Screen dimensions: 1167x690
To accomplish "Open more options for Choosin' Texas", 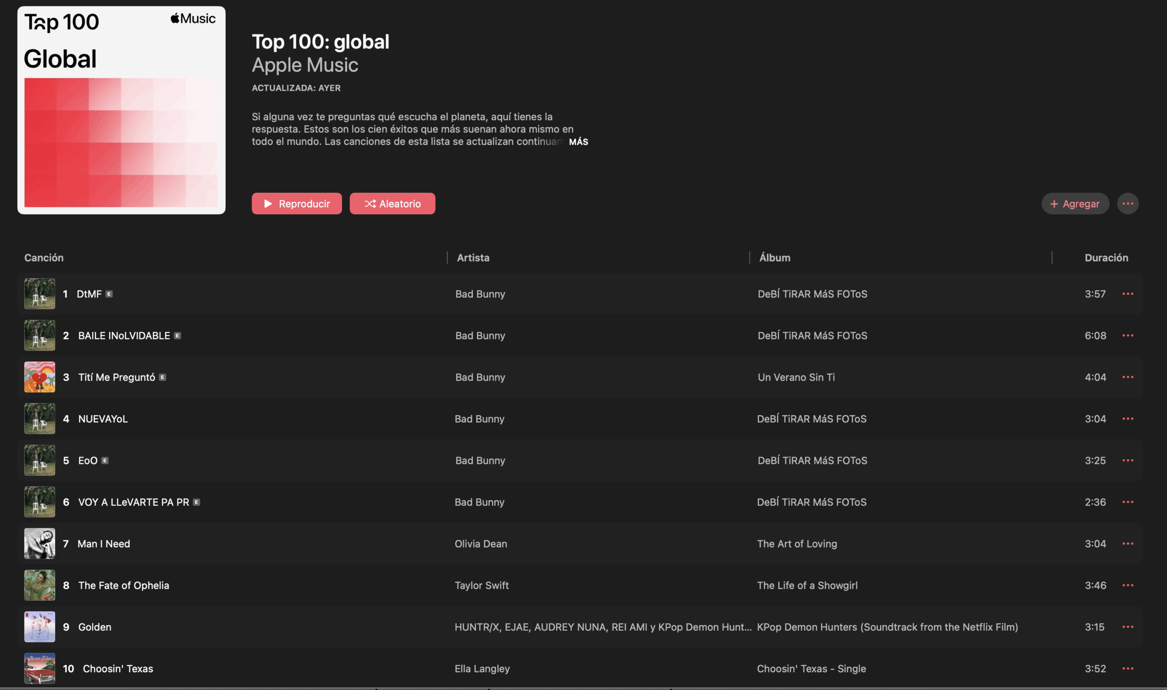I will pos(1127,668).
